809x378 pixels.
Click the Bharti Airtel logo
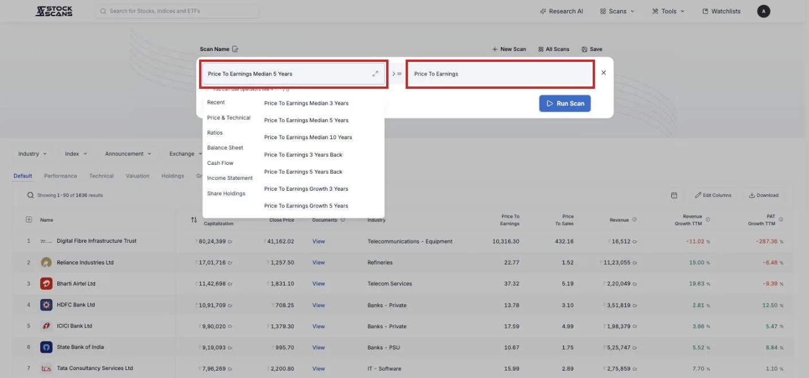click(x=46, y=284)
